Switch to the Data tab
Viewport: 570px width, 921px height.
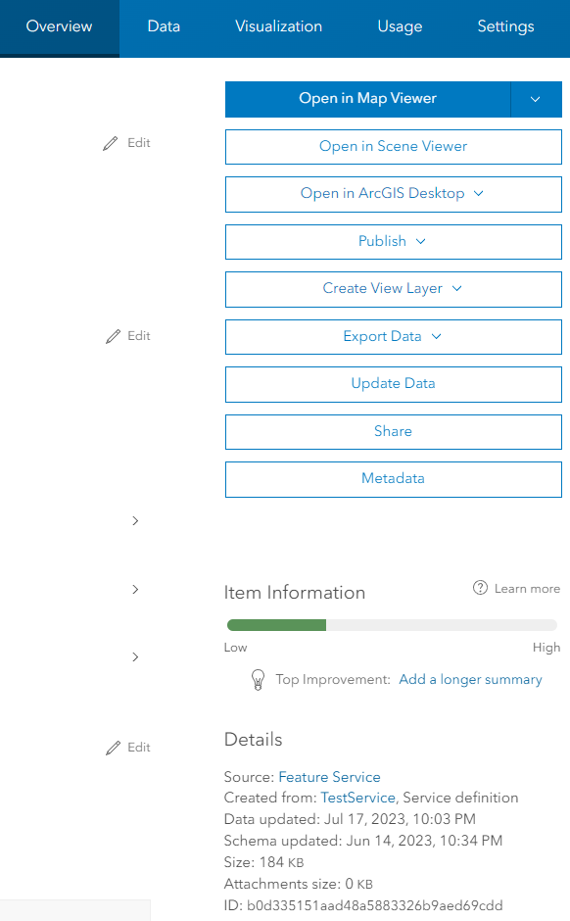[164, 26]
